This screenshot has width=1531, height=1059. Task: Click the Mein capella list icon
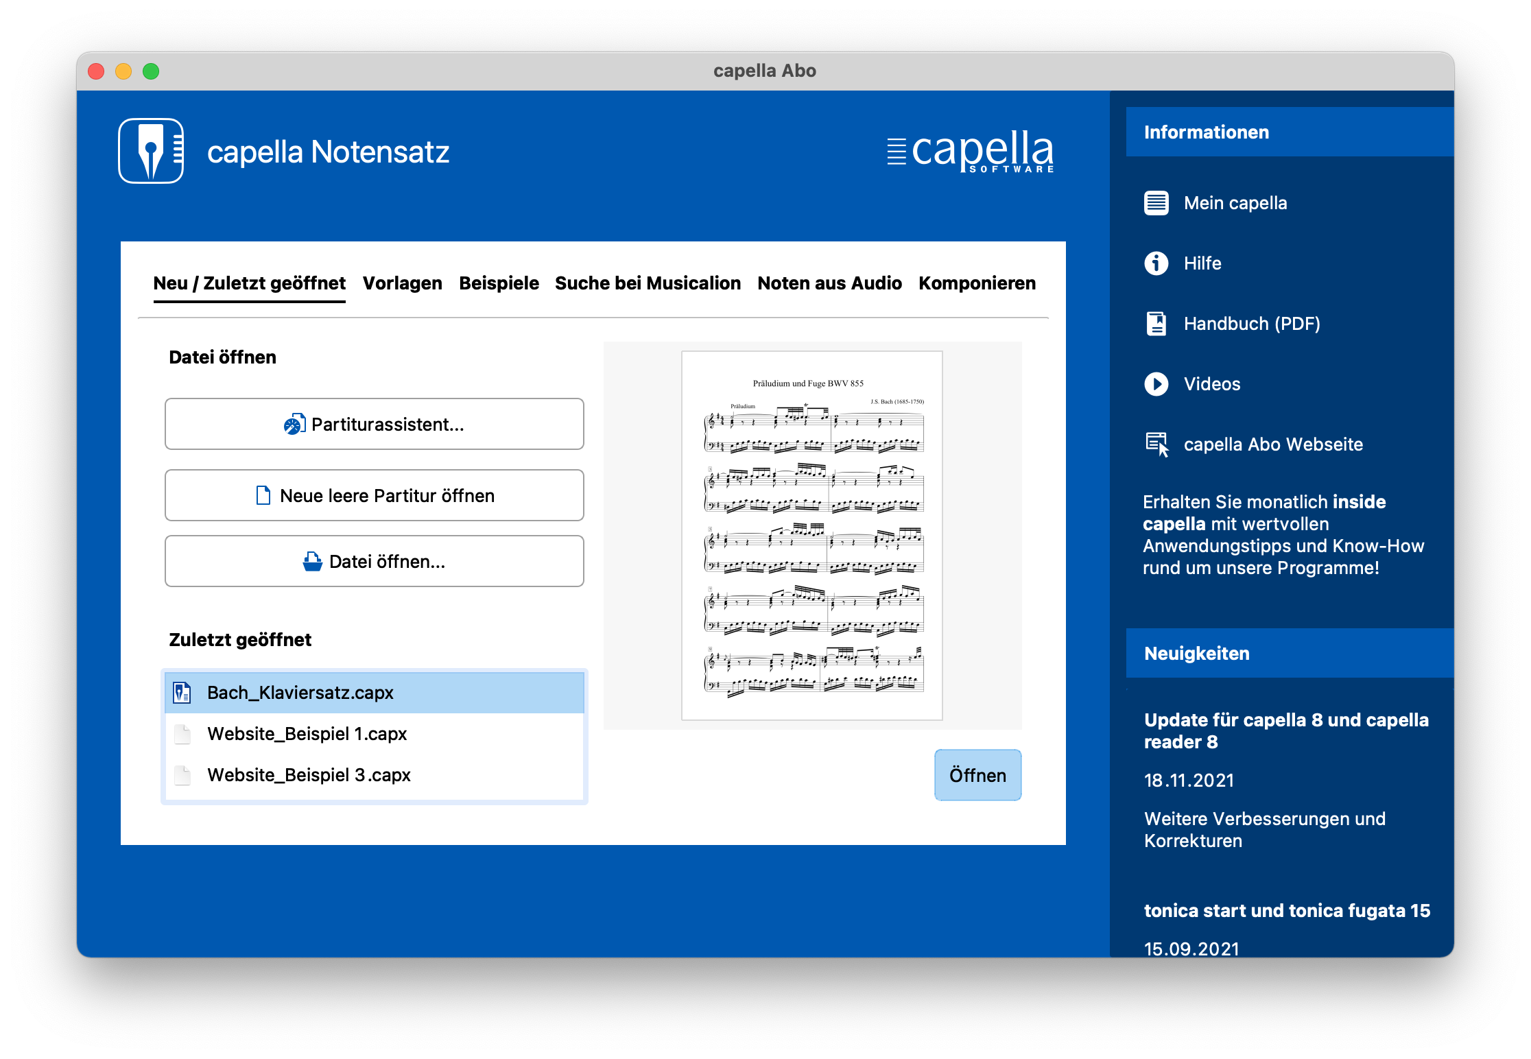pyautogui.click(x=1156, y=203)
